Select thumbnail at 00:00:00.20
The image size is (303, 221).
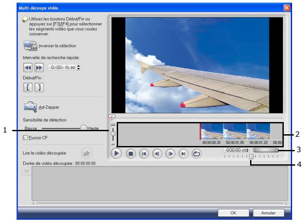pyautogui.click(x=212, y=132)
